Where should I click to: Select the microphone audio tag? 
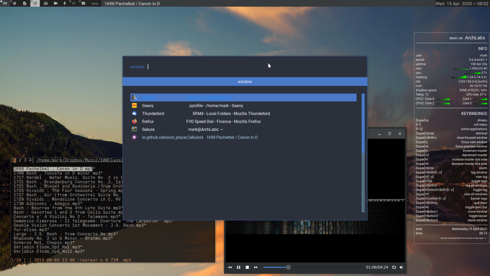65,3
